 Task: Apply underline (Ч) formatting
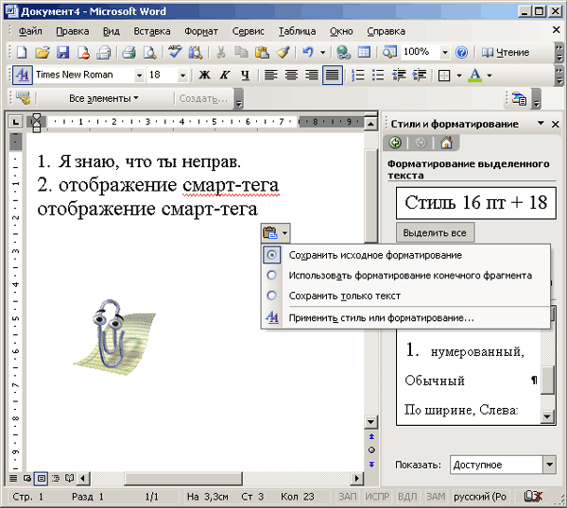pos(245,76)
